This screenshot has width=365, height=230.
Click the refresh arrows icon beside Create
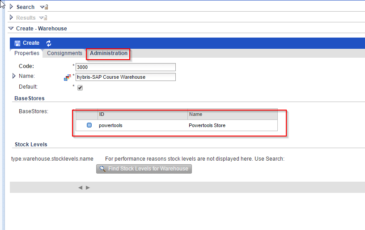click(49, 43)
